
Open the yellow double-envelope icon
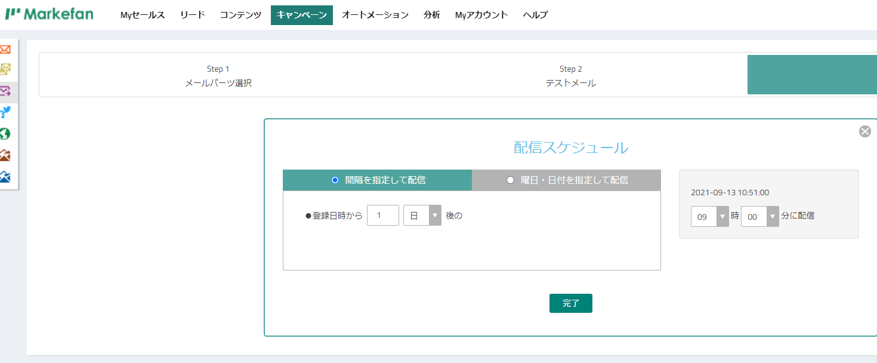click(5, 69)
